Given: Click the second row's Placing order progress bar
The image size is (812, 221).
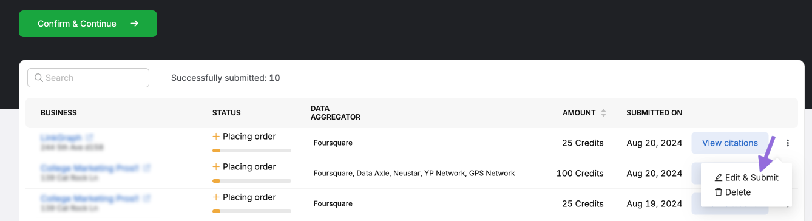Looking at the screenshot, I should click(252, 180).
